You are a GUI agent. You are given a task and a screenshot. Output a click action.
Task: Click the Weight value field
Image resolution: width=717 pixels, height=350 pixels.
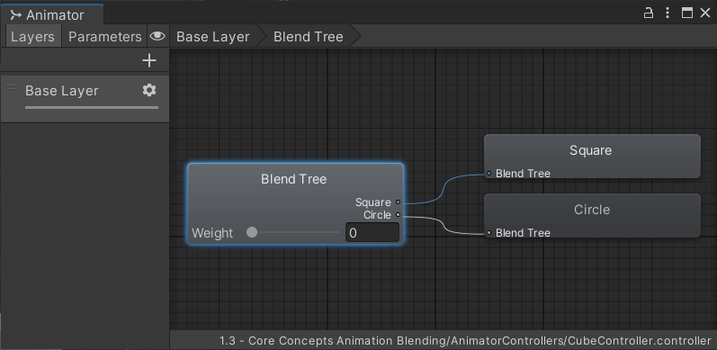click(x=372, y=233)
